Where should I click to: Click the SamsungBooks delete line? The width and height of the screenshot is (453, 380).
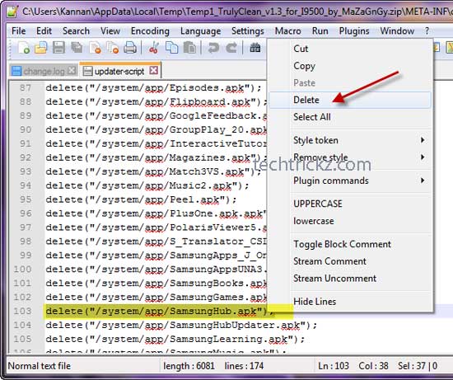156,283
